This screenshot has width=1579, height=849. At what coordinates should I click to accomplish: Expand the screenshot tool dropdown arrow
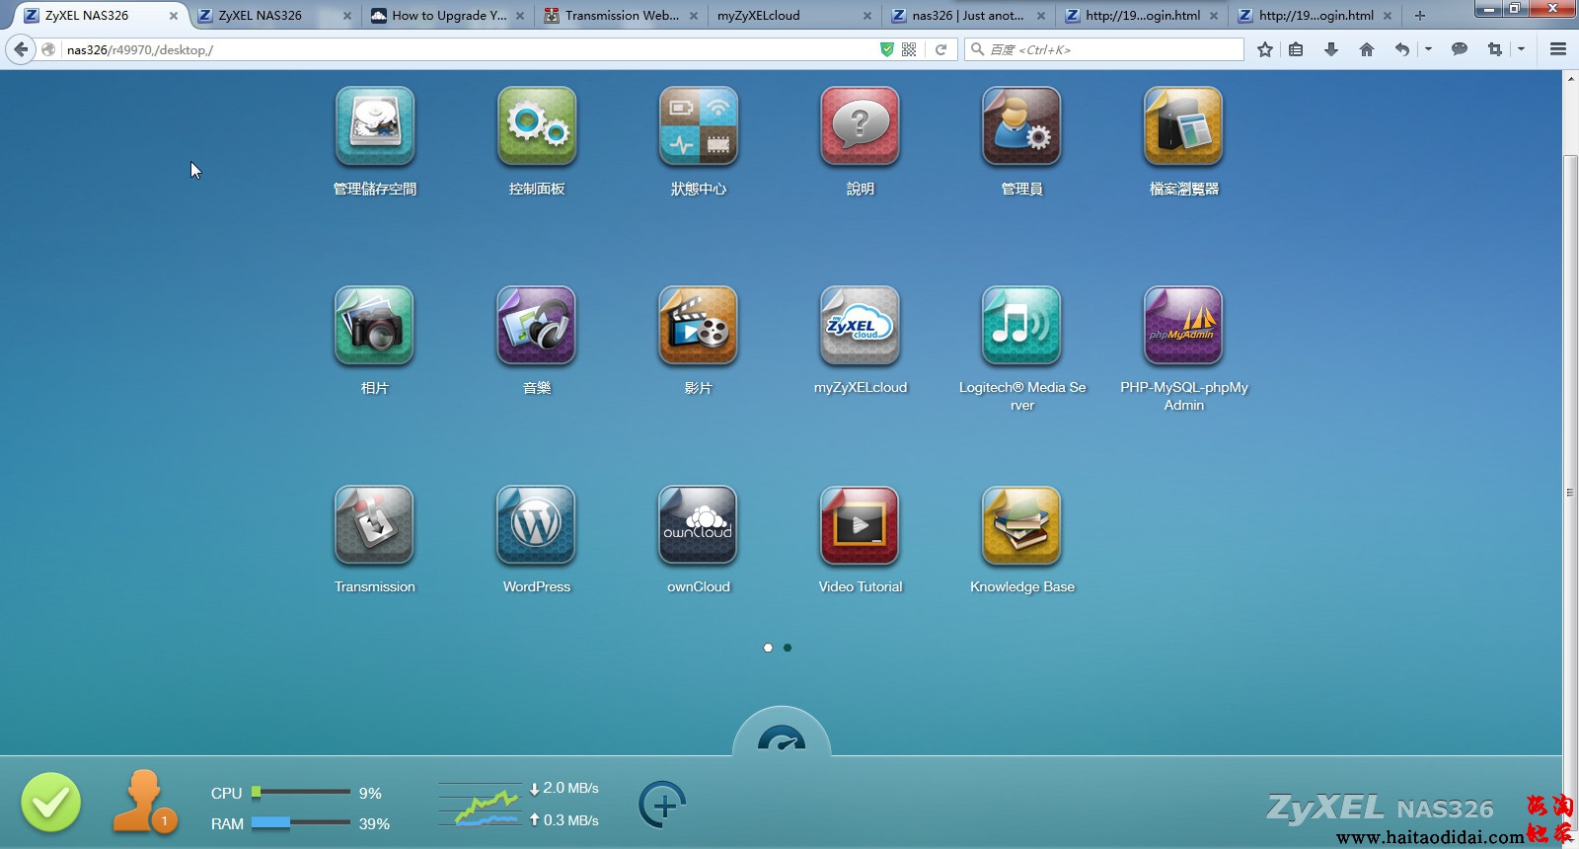[1521, 49]
